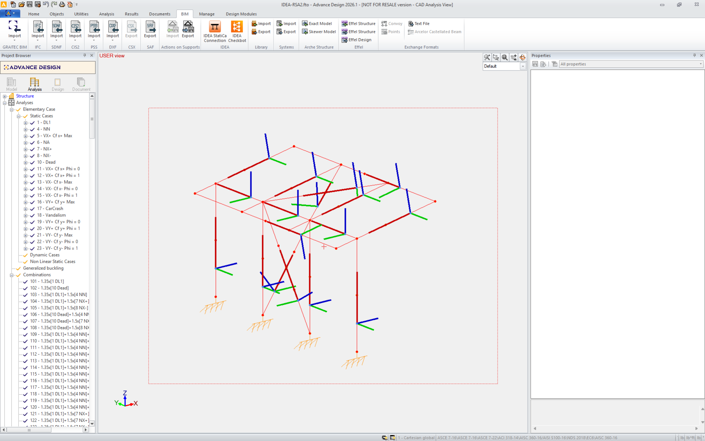Image resolution: width=705 pixels, height=441 pixels.
Task: Toggle the checkmark for 17 - CarCrash
Action: coord(32,209)
